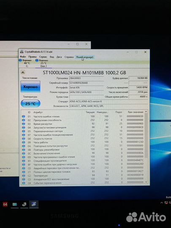
Task: Click the Прошивка firmware field
Action: tap(87, 78)
